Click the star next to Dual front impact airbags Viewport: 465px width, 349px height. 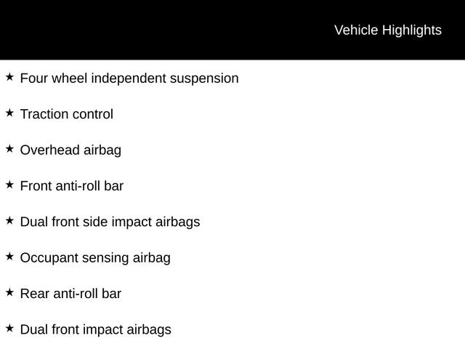click(x=9, y=328)
